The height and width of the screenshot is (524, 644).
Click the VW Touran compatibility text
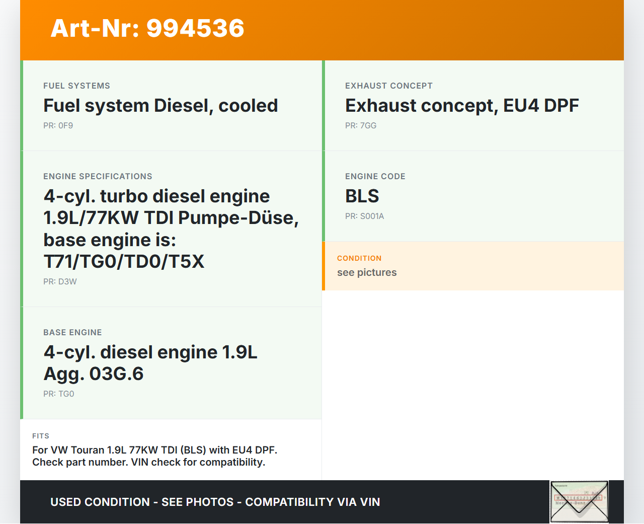pos(154,456)
